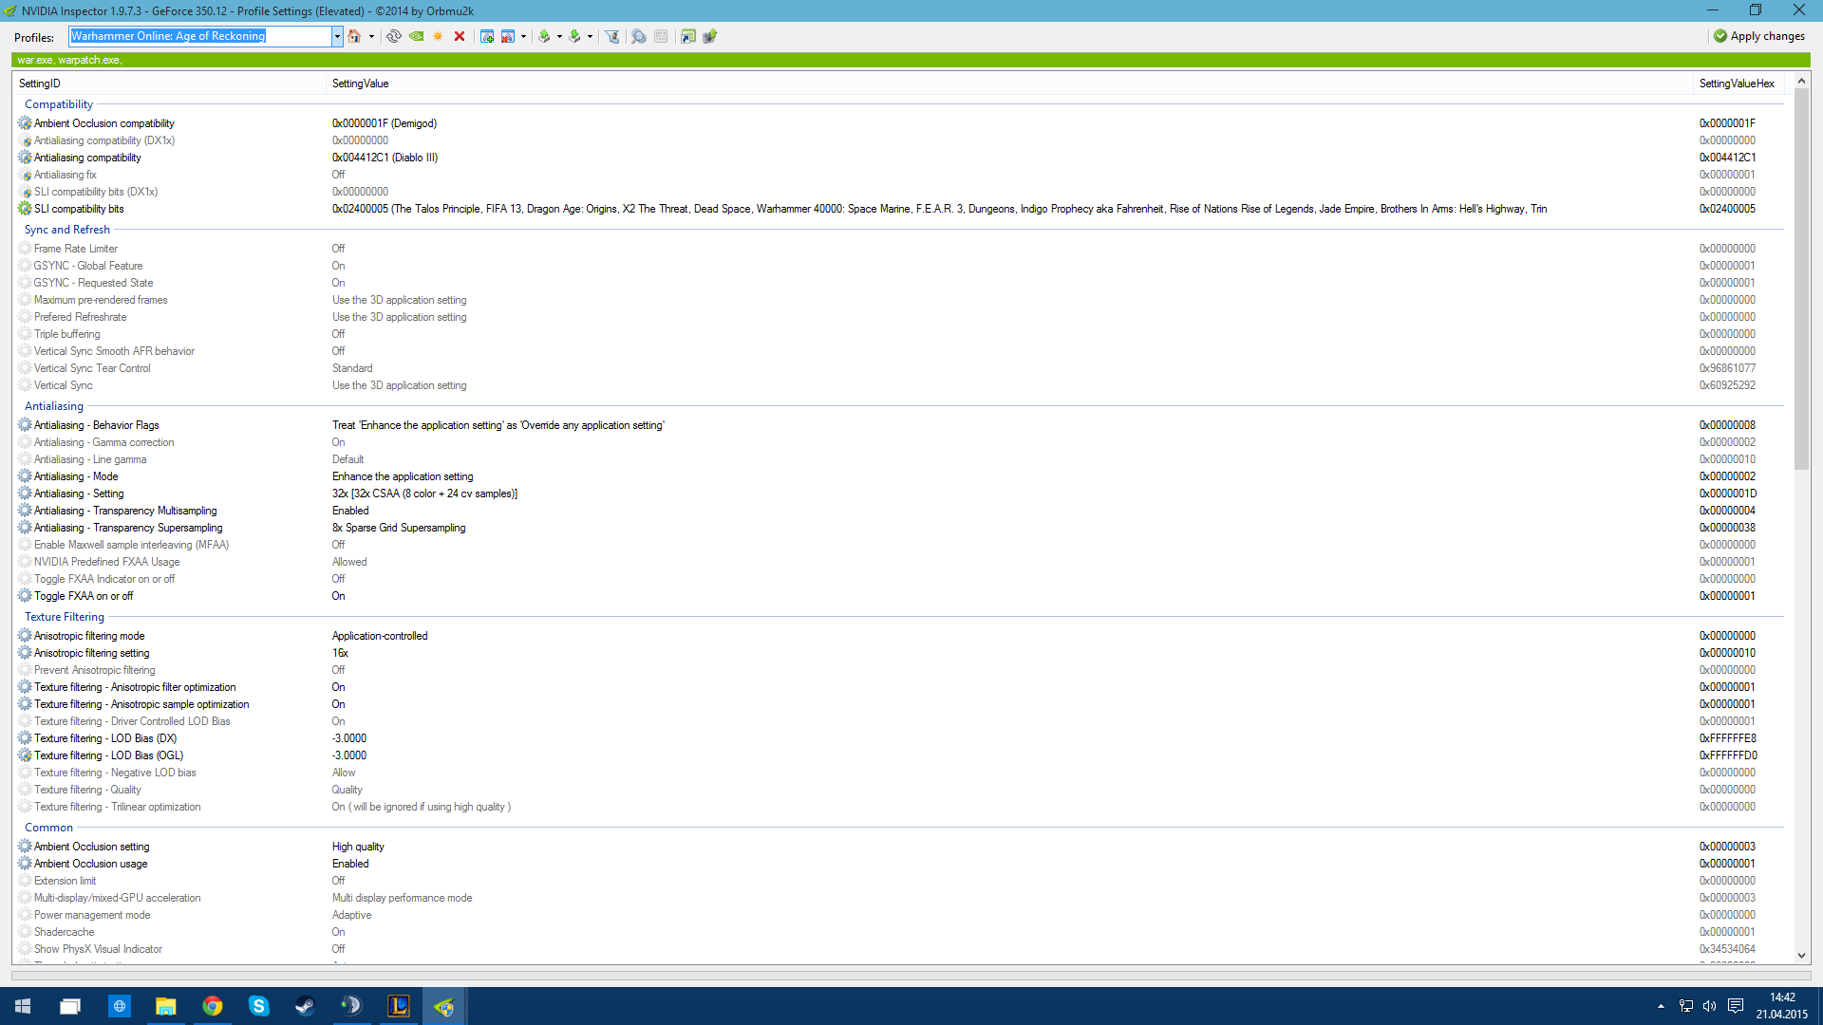This screenshot has height=1025, width=1823.
Task: Open the action center notification icon
Action: tap(1735, 1006)
